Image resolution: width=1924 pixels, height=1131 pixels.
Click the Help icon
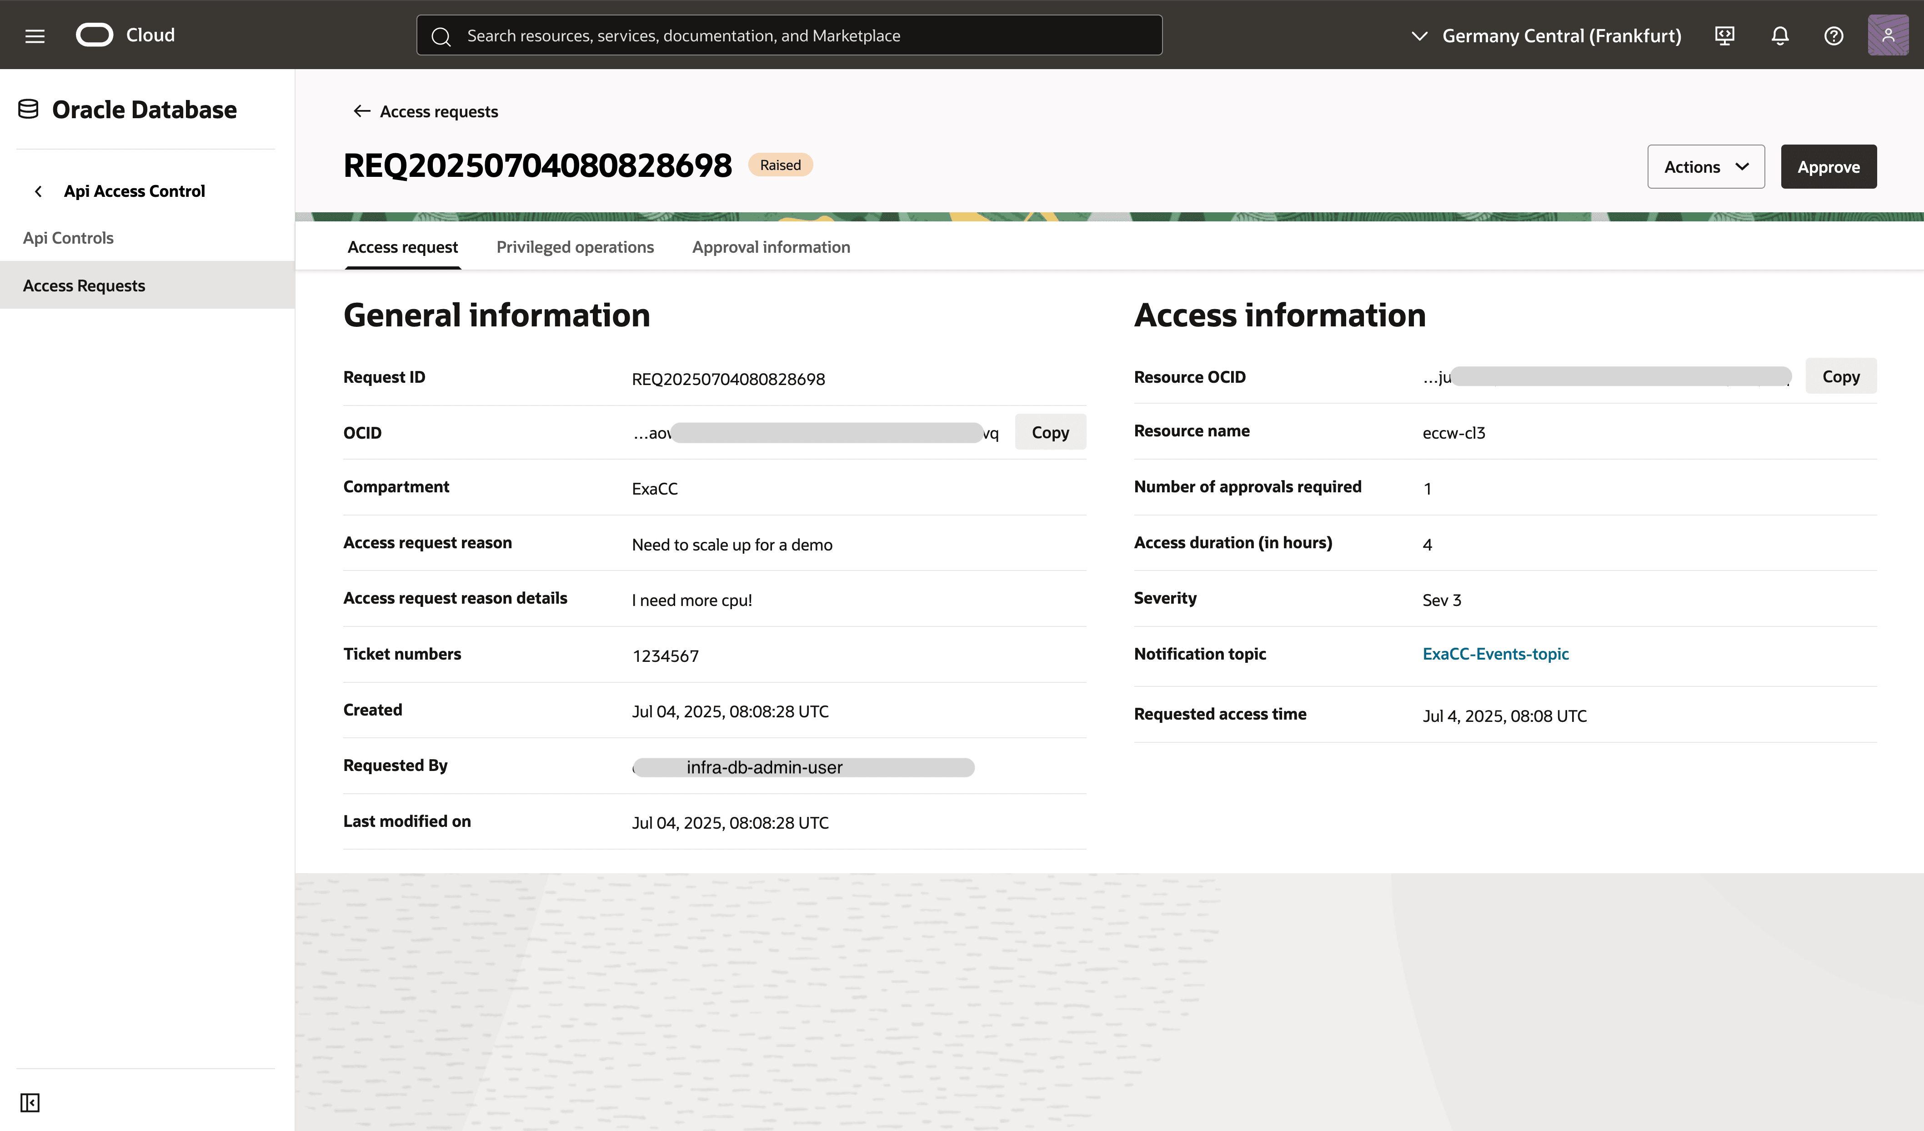pos(1833,35)
